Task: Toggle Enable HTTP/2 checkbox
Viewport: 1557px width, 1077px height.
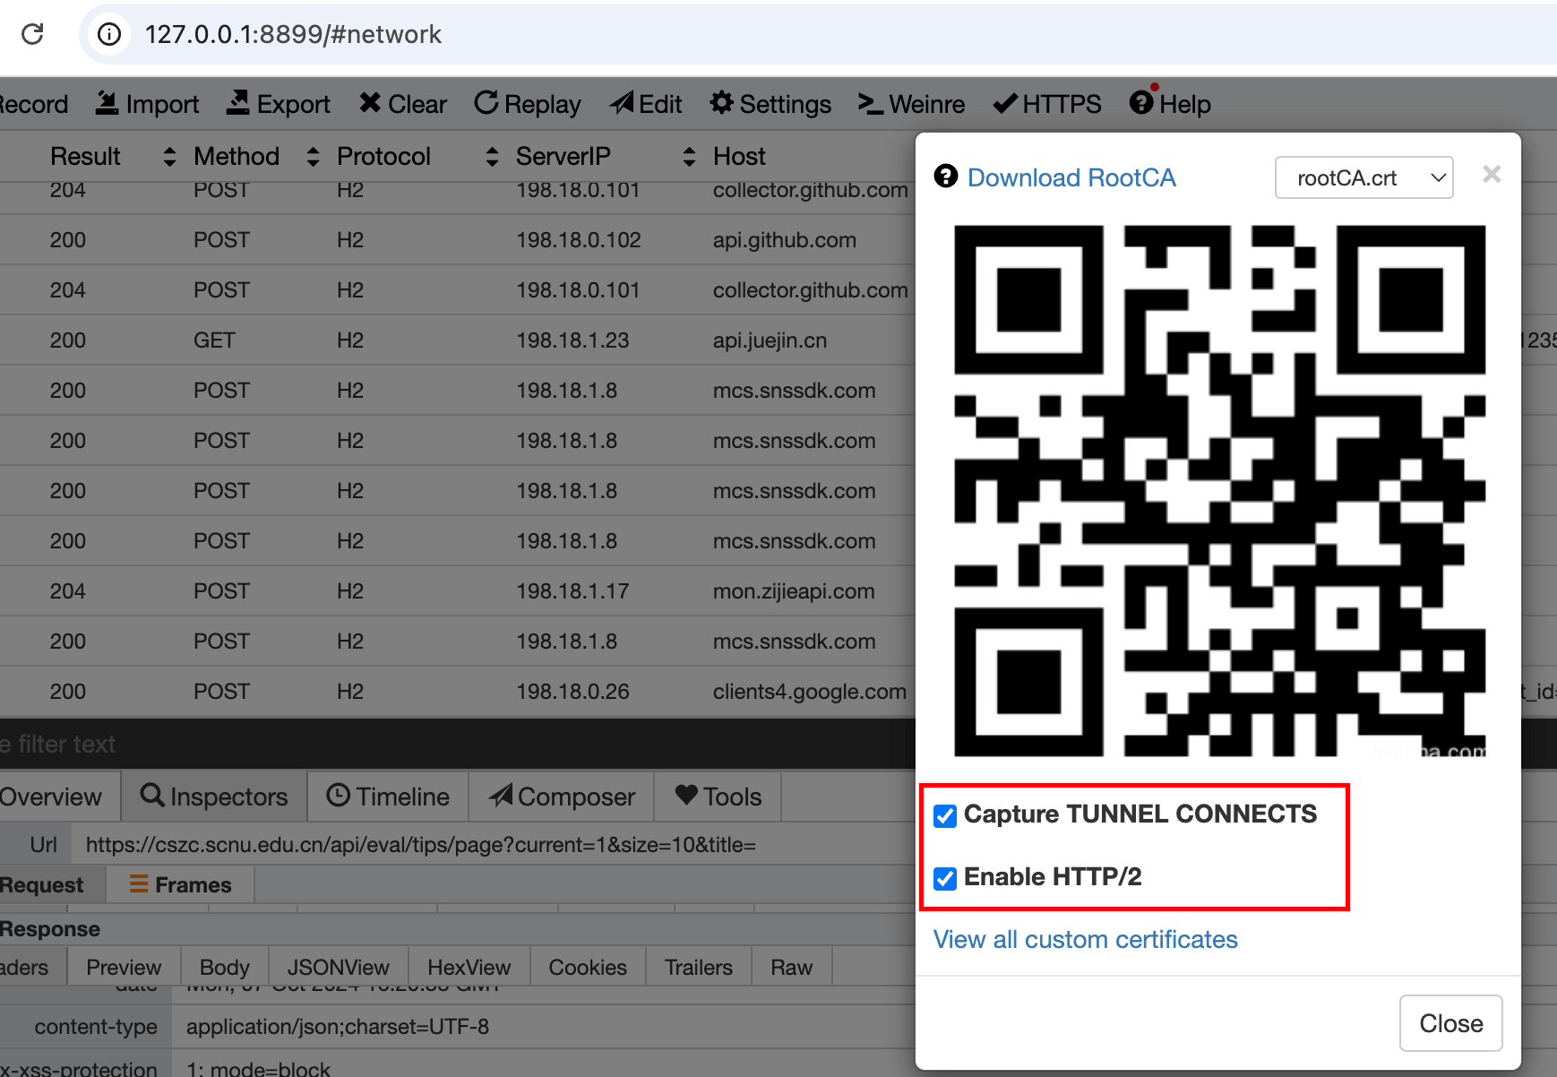Action: click(945, 878)
